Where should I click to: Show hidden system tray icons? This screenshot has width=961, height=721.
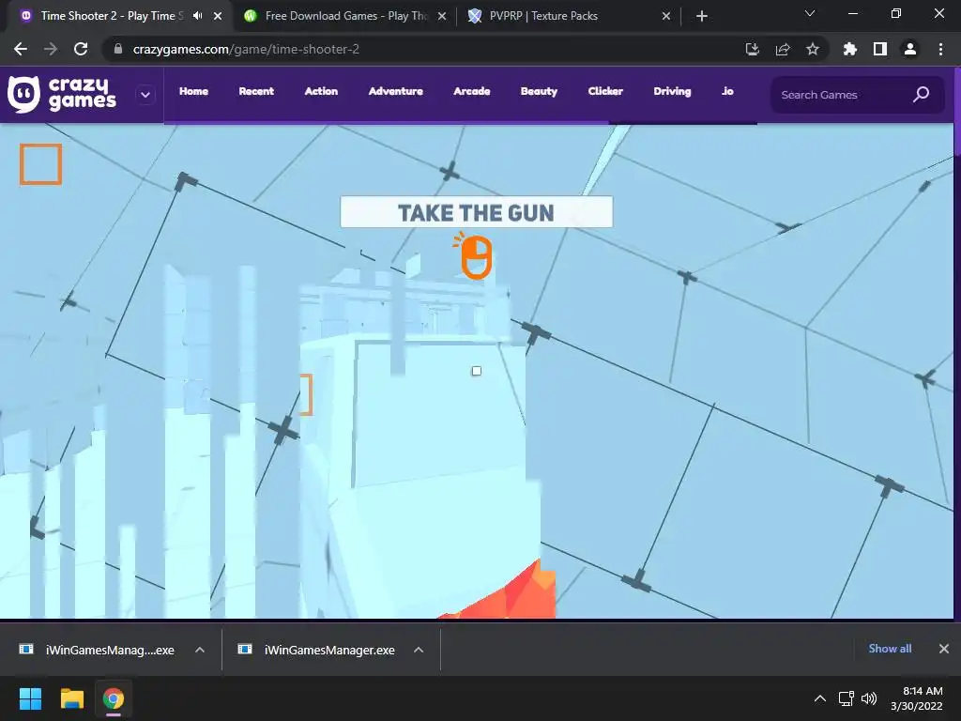[x=820, y=698]
